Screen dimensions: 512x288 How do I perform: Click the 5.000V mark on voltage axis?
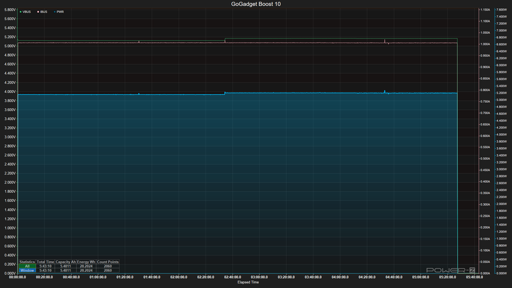point(11,46)
